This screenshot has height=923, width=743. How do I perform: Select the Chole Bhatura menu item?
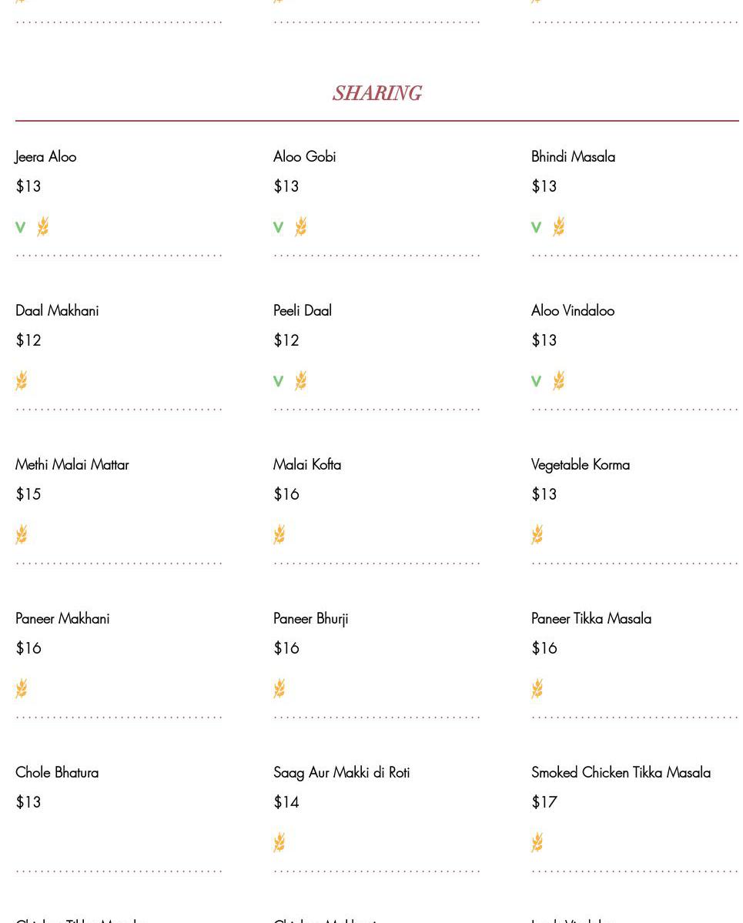(57, 773)
